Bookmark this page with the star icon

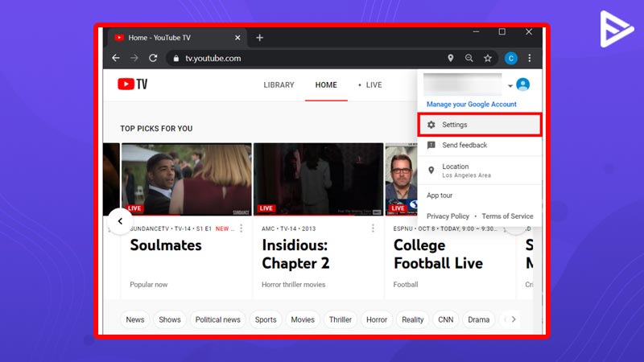point(488,58)
